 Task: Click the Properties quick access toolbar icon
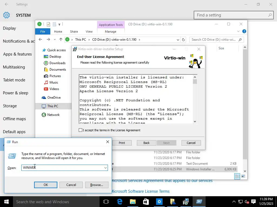[48, 24]
